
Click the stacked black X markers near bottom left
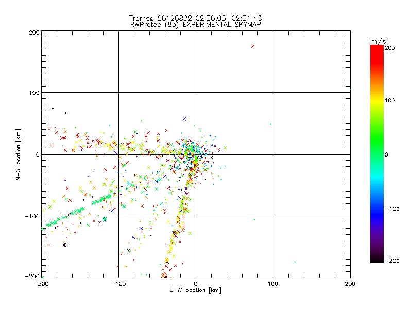(65, 245)
